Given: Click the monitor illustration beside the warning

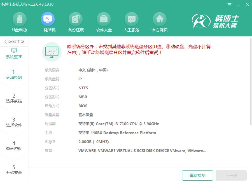Looking at the screenshot, I should pyautogui.click(x=52, y=52).
